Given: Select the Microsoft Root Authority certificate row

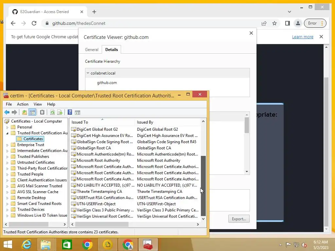Looking at the screenshot, I should 135,160.
